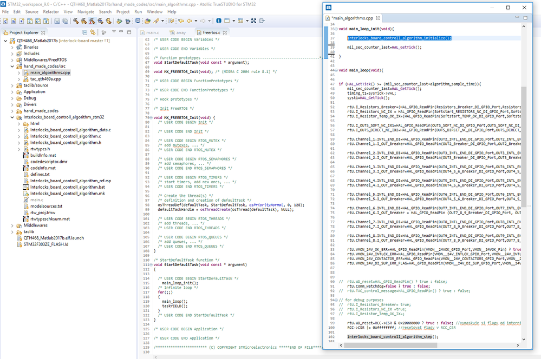Expand the Includes tree node

(12, 54)
